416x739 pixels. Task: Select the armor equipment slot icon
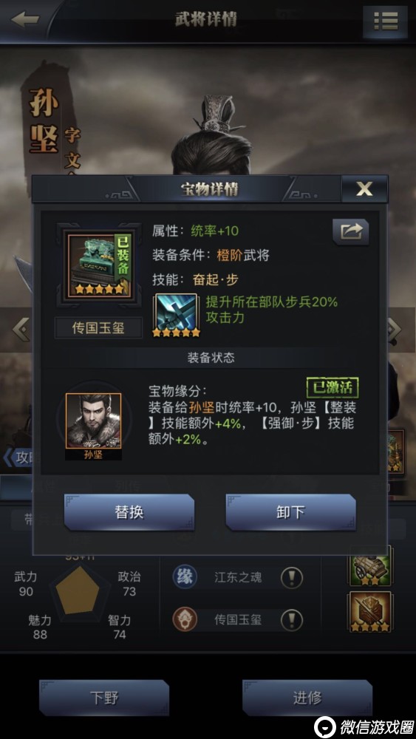click(370, 612)
